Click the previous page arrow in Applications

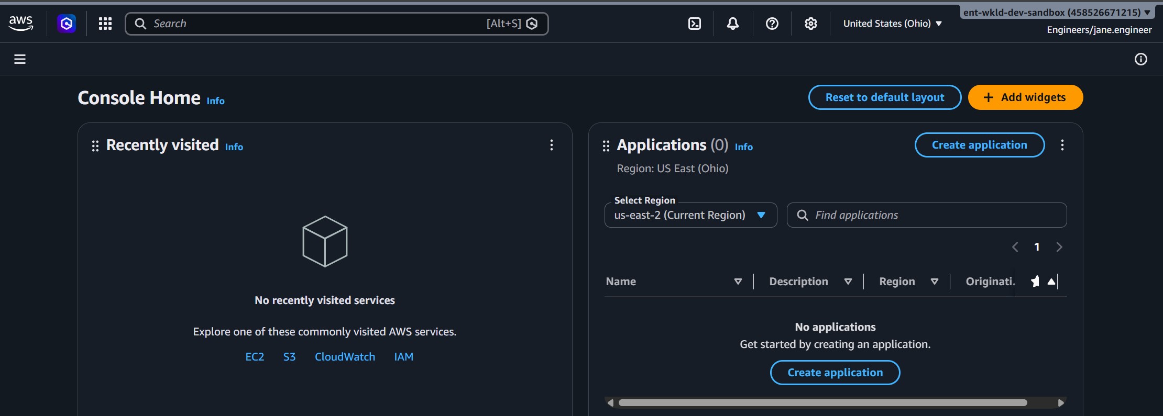tap(1015, 247)
